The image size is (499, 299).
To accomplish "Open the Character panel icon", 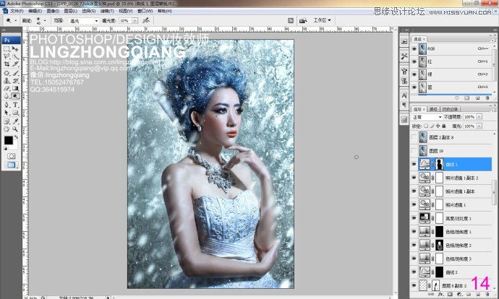I will point(404,95).
